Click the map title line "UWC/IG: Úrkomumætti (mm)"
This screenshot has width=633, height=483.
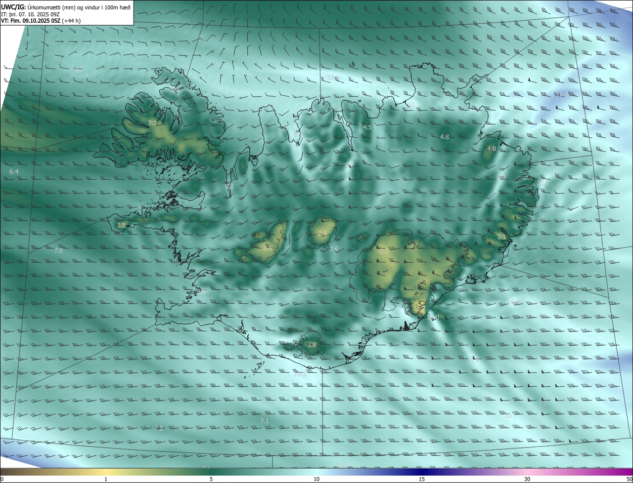click(66, 7)
